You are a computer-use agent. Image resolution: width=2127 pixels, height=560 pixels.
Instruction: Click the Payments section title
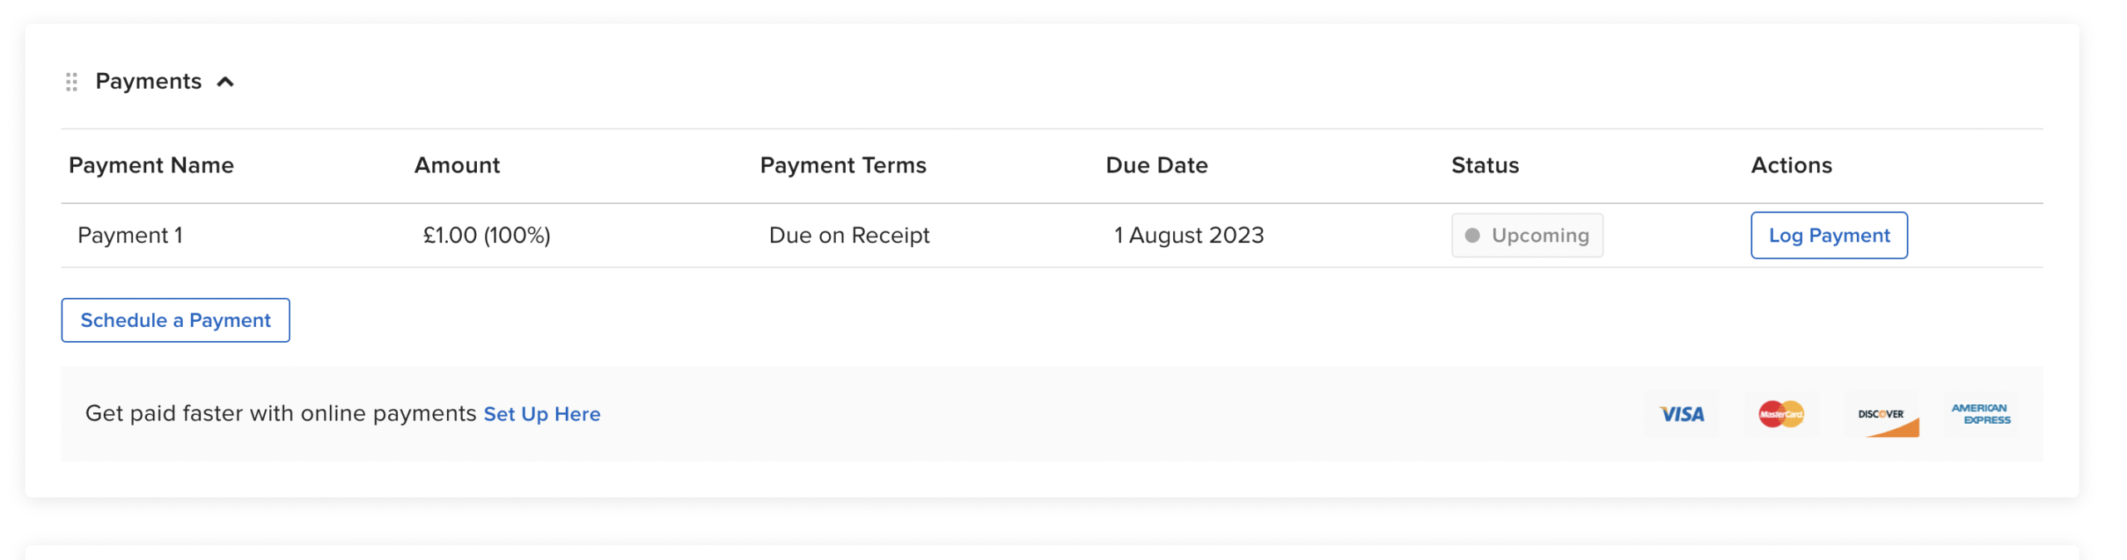pos(148,81)
